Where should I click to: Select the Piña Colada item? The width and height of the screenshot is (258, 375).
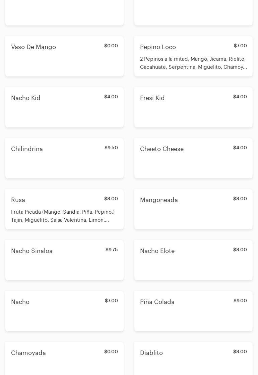tap(193, 311)
